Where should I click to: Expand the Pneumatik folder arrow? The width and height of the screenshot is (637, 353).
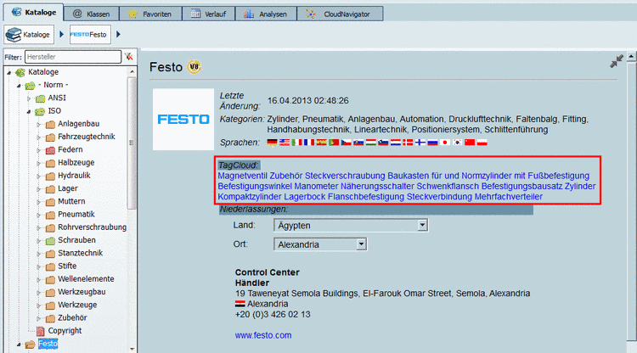[38, 215]
